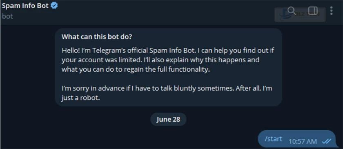Click the June 28 date pill
The width and height of the screenshot is (343, 149).
coord(168,119)
